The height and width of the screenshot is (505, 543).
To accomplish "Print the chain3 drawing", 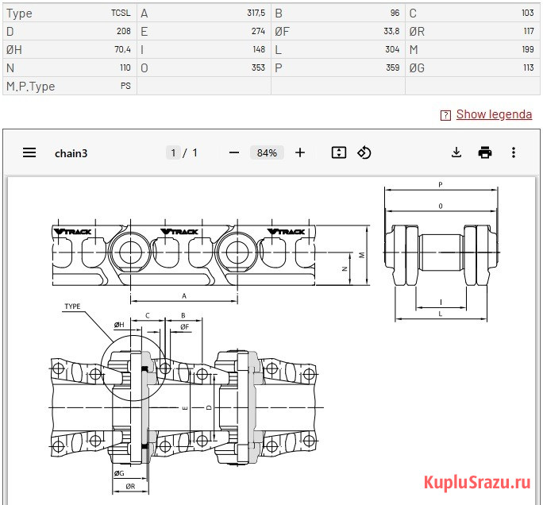I will (x=485, y=152).
